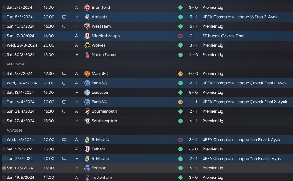This screenshot has height=181, width=293.
Task: Click the West Ham crest icon
Action: pos(87,26)
